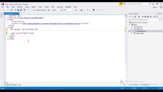Viewport: 163px width, 92px height.
Task: Close the AngularJs.html tab
Action: click(18, 14)
